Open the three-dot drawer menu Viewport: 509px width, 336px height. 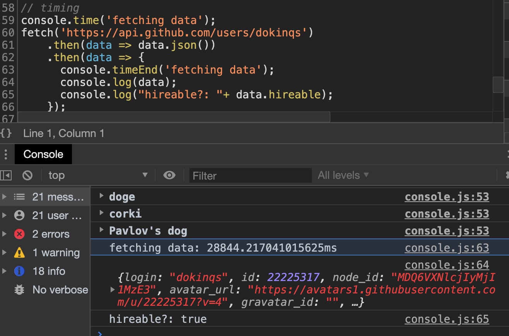[x=5, y=154]
